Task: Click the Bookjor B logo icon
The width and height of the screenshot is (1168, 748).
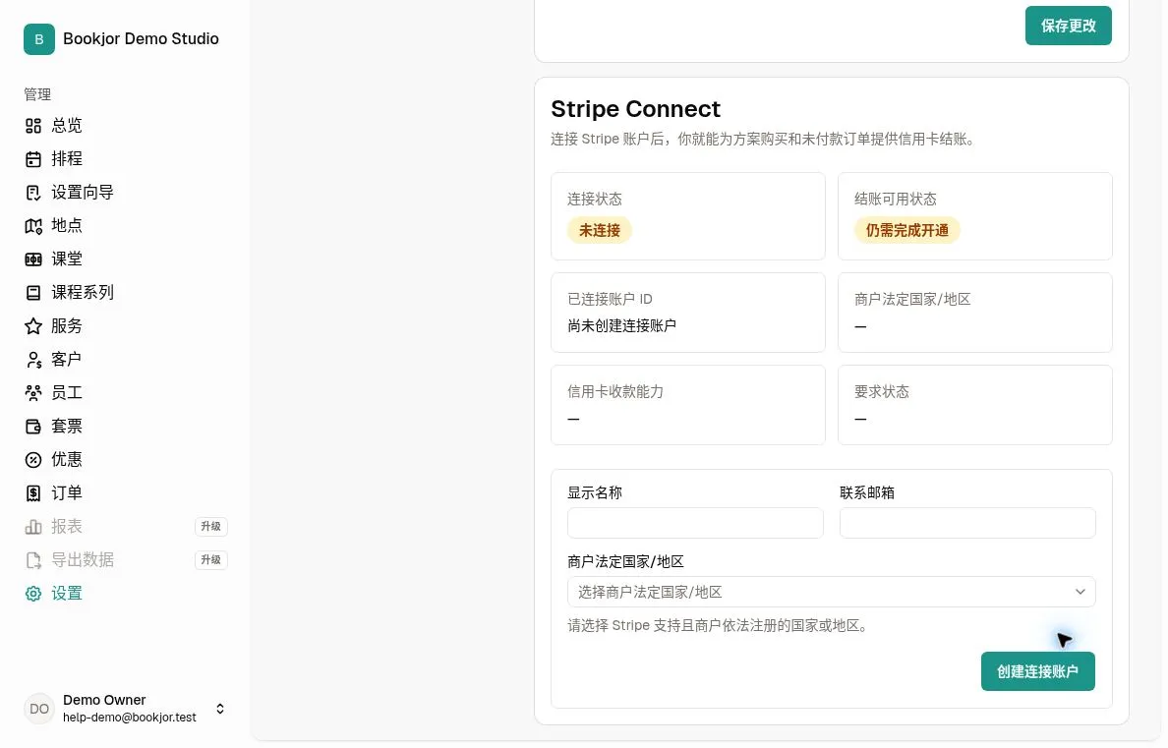Action: (x=38, y=38)
